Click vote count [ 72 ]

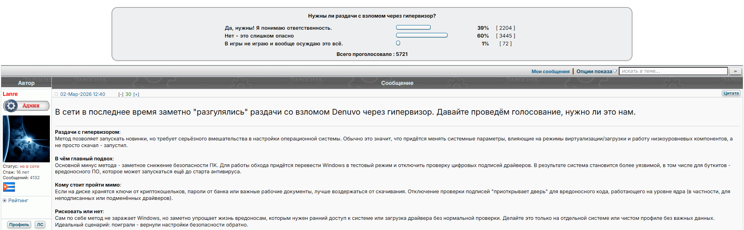click(505, 43)
